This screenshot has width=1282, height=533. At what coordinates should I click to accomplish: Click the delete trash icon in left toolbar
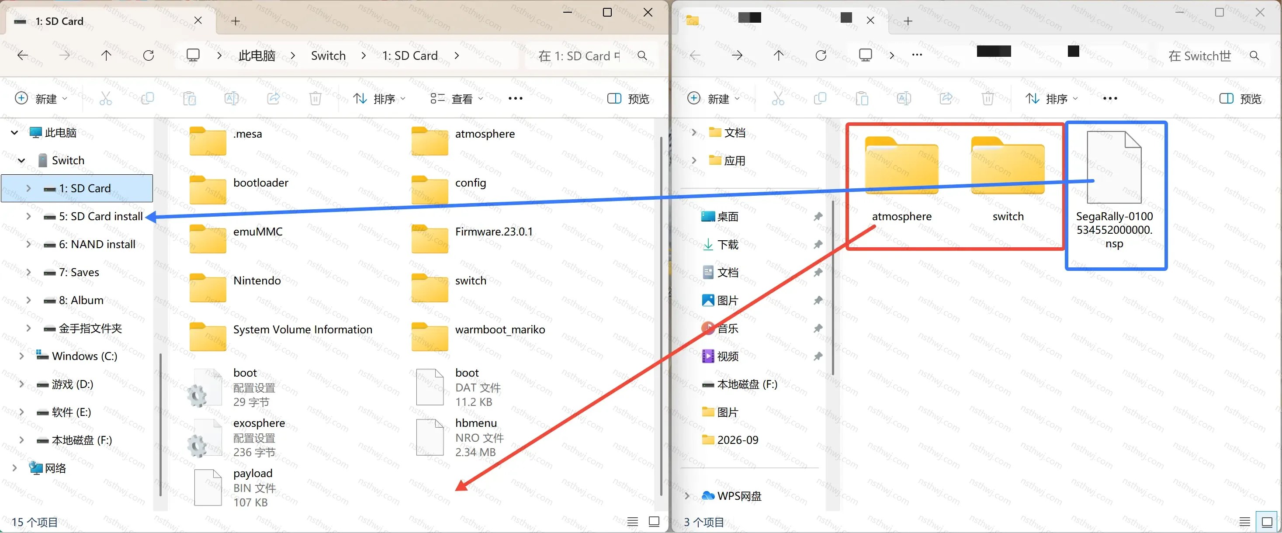point(315,99)
